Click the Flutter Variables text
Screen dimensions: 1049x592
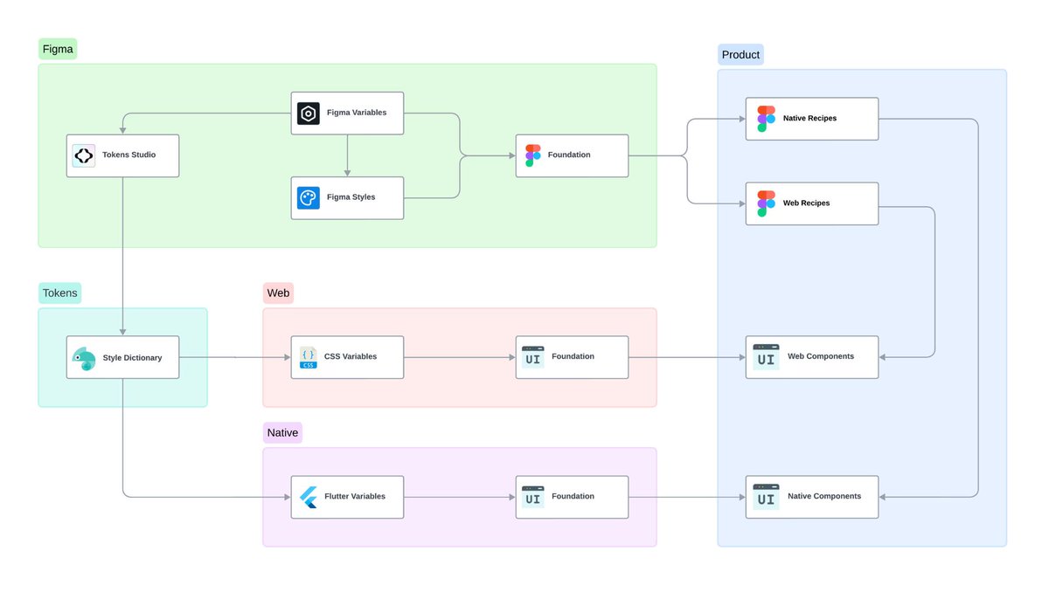(x=355, y=496)
